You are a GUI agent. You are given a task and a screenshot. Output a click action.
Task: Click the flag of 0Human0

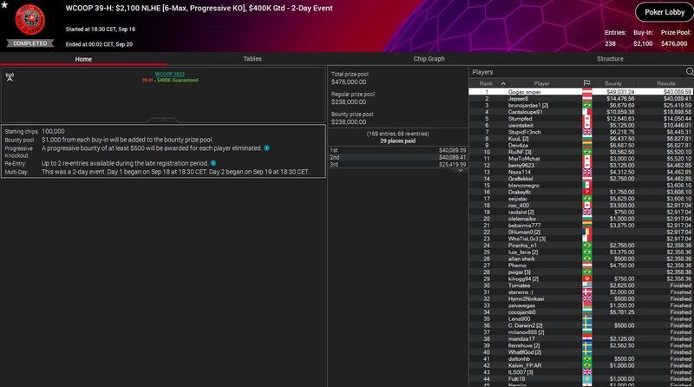[x=587, y=232]
